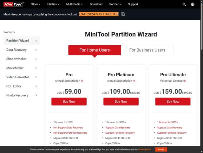Open the Download page
This screenshot has height=153, width=203.
pos(96,4)
